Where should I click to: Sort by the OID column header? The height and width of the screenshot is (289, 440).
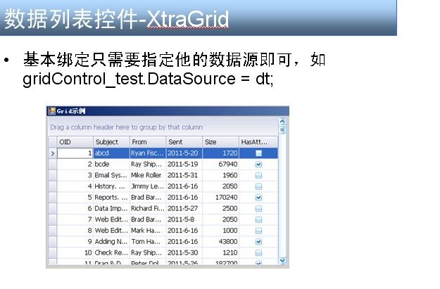75,142
